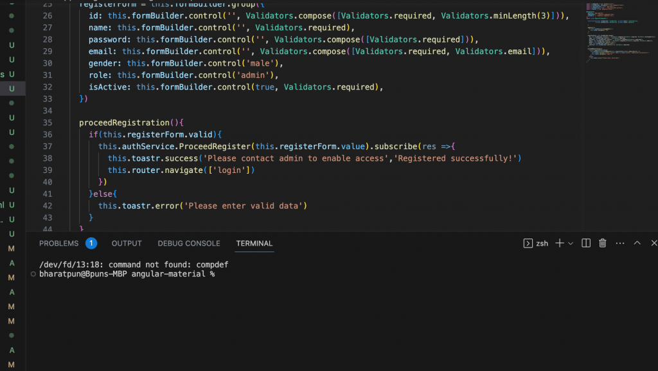Switch to the OUTPUT tab
658x371 pixels.
[x=126, y=243]
